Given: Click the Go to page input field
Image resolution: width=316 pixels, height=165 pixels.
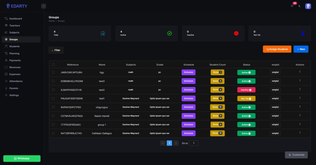Looking at the screenshot, I should (193, 143).
